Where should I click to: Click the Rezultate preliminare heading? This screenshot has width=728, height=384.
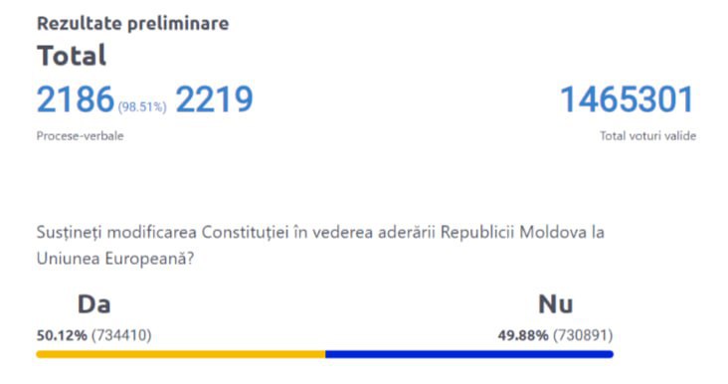[x=133, y=23]
